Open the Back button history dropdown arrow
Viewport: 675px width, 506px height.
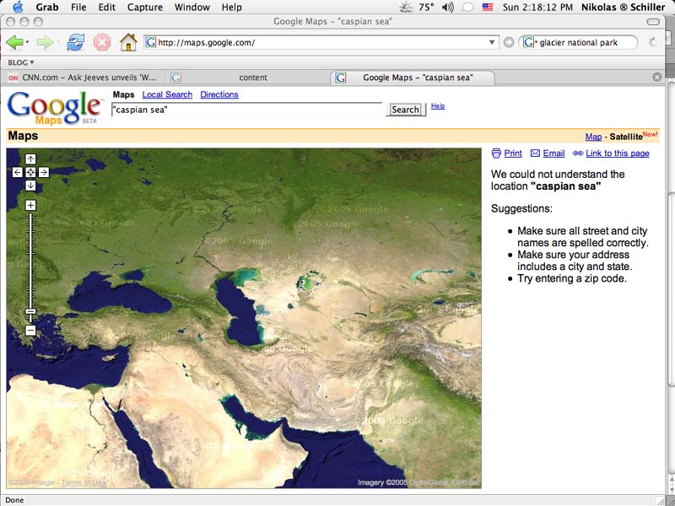pos(28,43)
